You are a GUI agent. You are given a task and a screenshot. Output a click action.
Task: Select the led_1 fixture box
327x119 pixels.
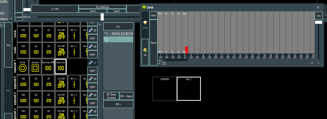click(189, 89)
